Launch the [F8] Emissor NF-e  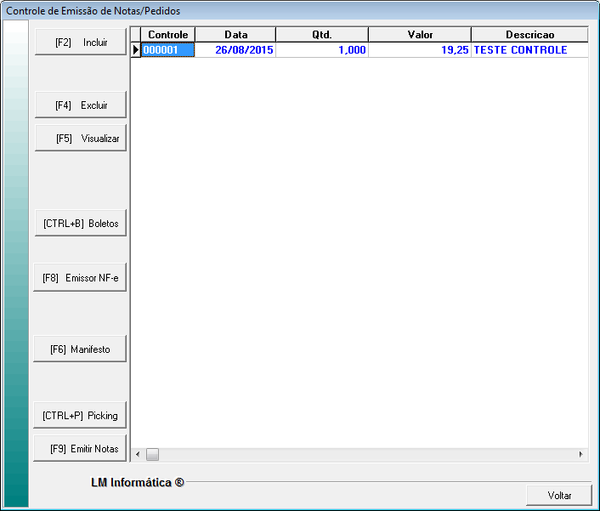tap(81, 277)
